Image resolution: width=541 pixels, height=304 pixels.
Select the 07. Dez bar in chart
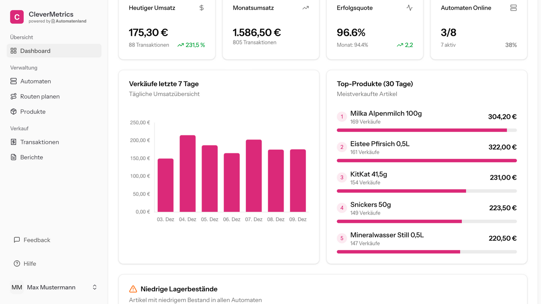coord(254,176)
